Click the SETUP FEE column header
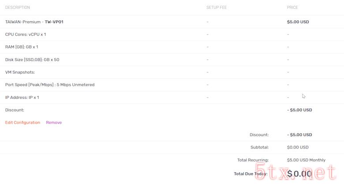Viewport: 344px width, 186px height. coord(217,8)
